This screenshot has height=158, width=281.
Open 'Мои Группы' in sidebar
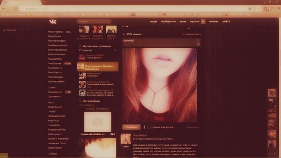[54, 63]
